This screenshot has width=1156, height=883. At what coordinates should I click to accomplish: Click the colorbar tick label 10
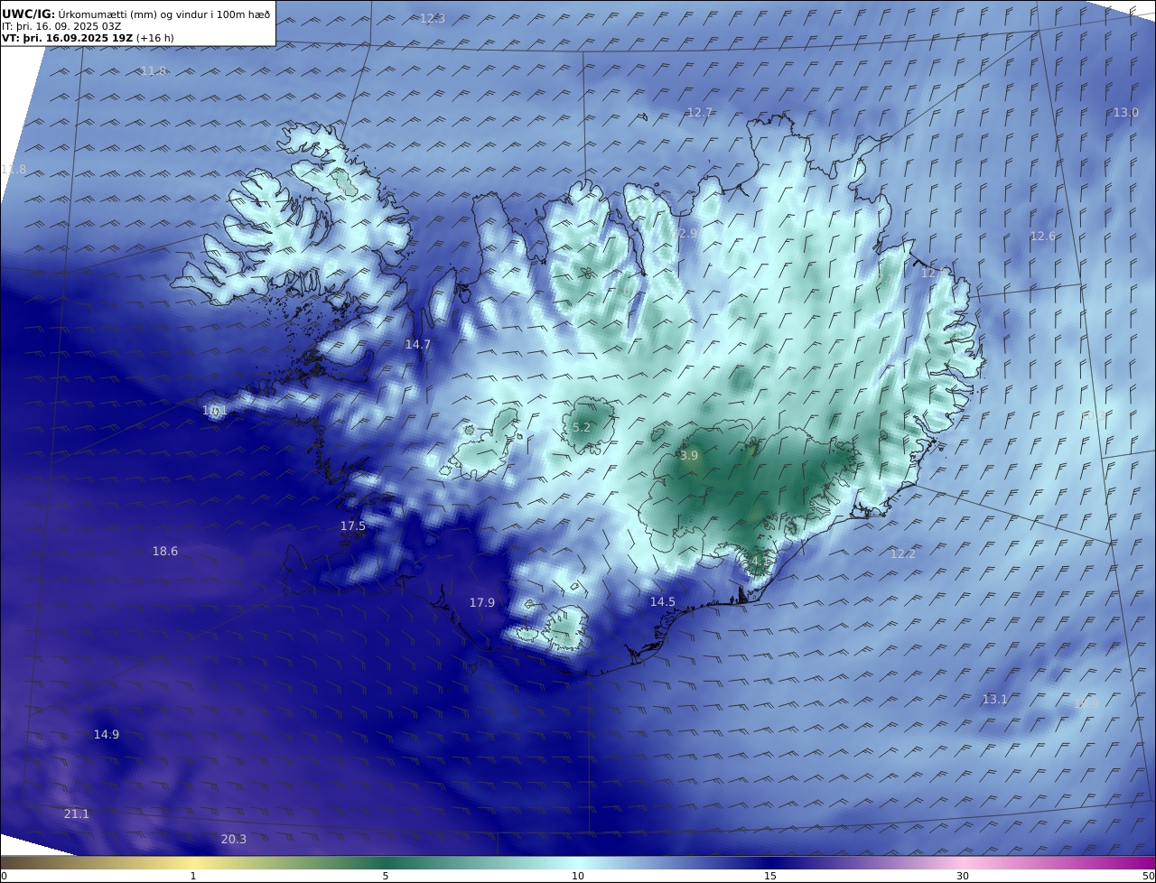click(x=578, y=876)
